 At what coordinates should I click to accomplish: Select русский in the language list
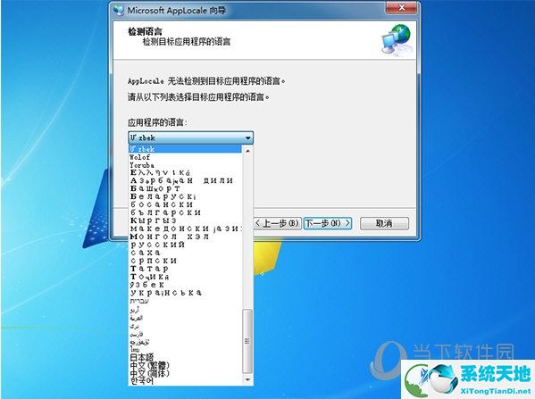tap(185, 245)
